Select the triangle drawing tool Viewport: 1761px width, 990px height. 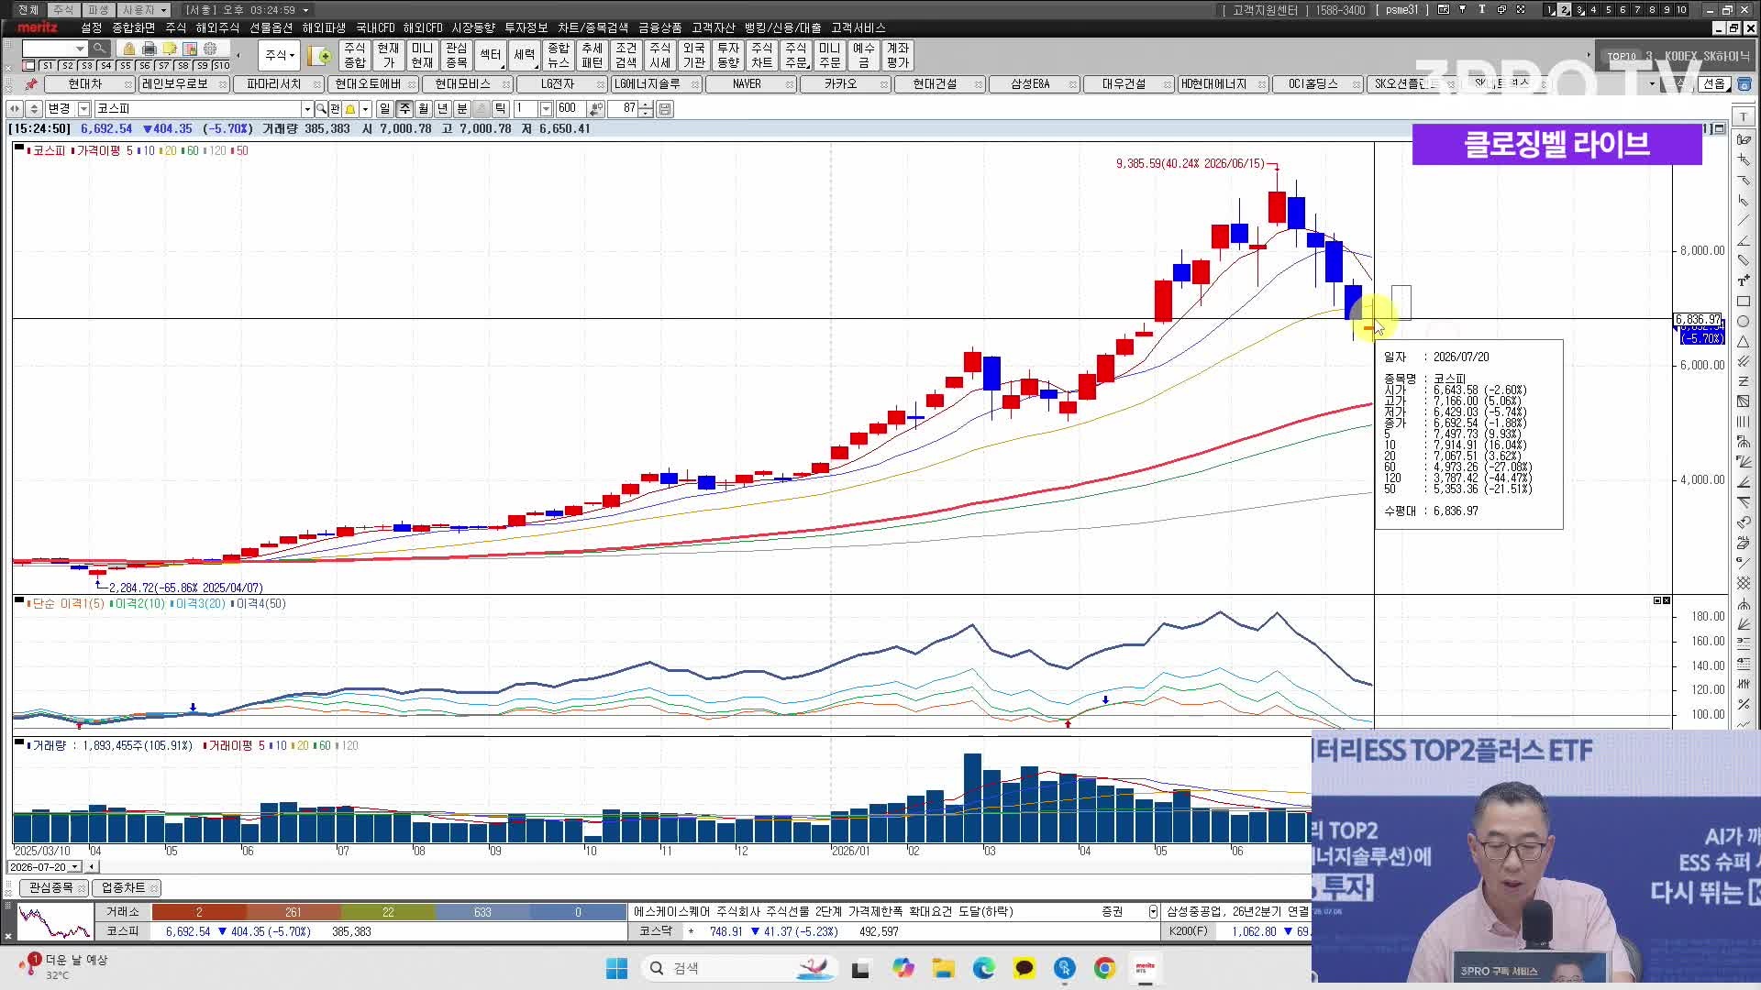coord(1744,341)
